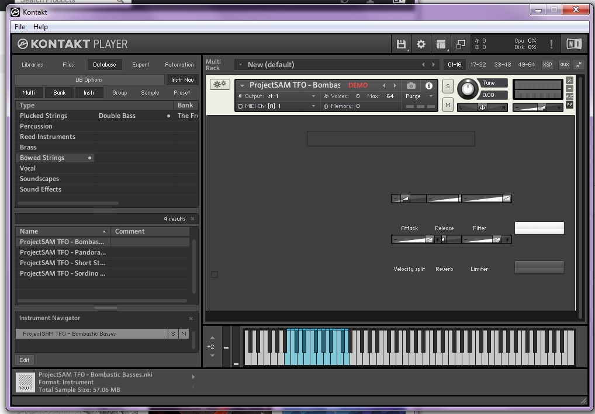Open workspace layout panel icon
The height and width of the screenshot is (414, 595).
click(x=441, y=44)
